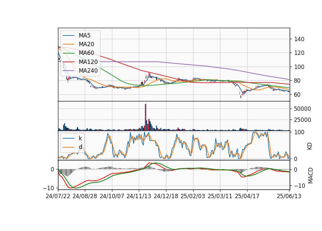Click the 120 price axis label

(299, 53)
